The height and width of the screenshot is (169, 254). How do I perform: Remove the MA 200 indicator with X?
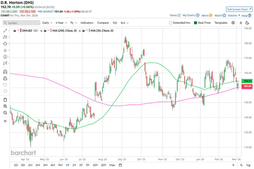tap(80, 31)
